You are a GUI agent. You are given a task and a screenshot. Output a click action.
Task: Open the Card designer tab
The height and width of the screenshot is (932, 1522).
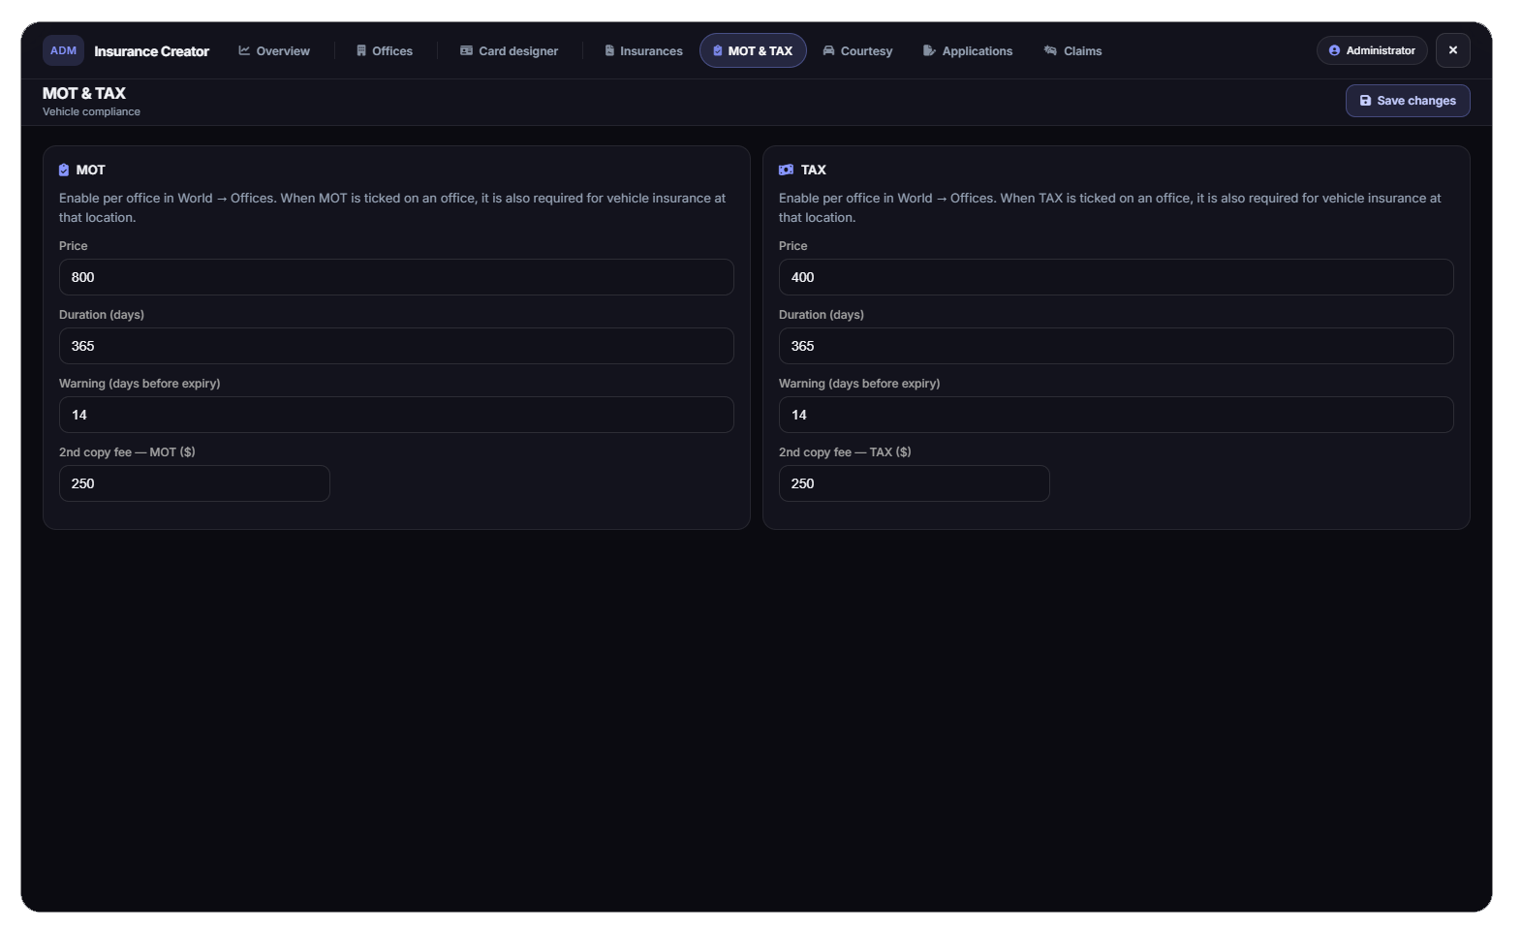(510, 50)
